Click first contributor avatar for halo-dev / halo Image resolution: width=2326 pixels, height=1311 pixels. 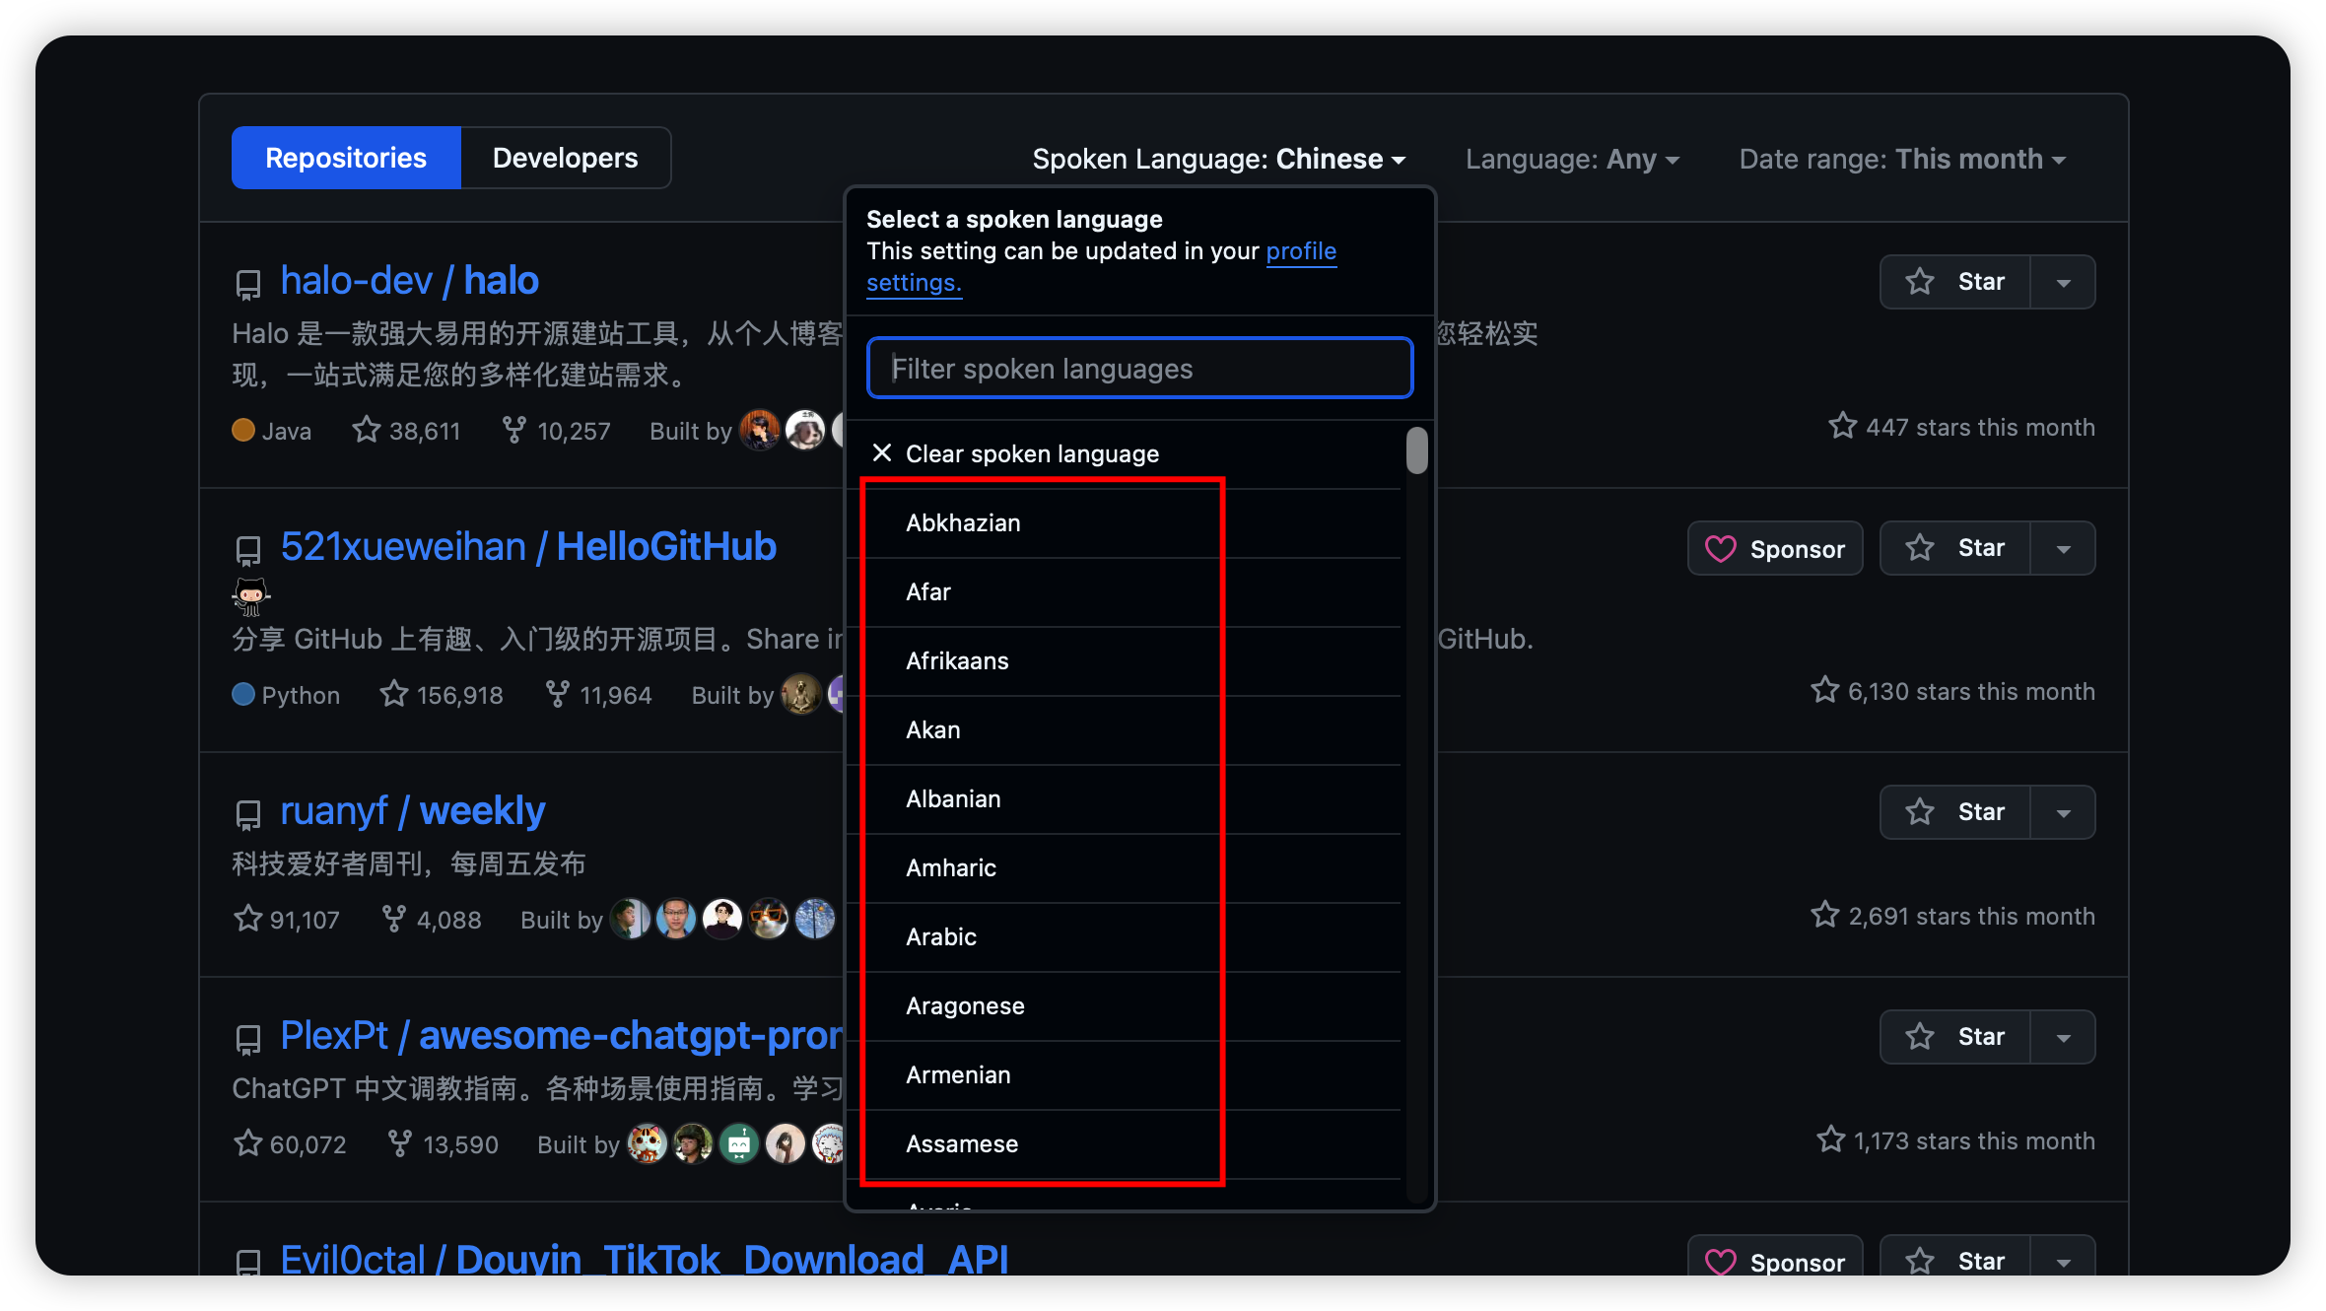click(x=759, y=430)
